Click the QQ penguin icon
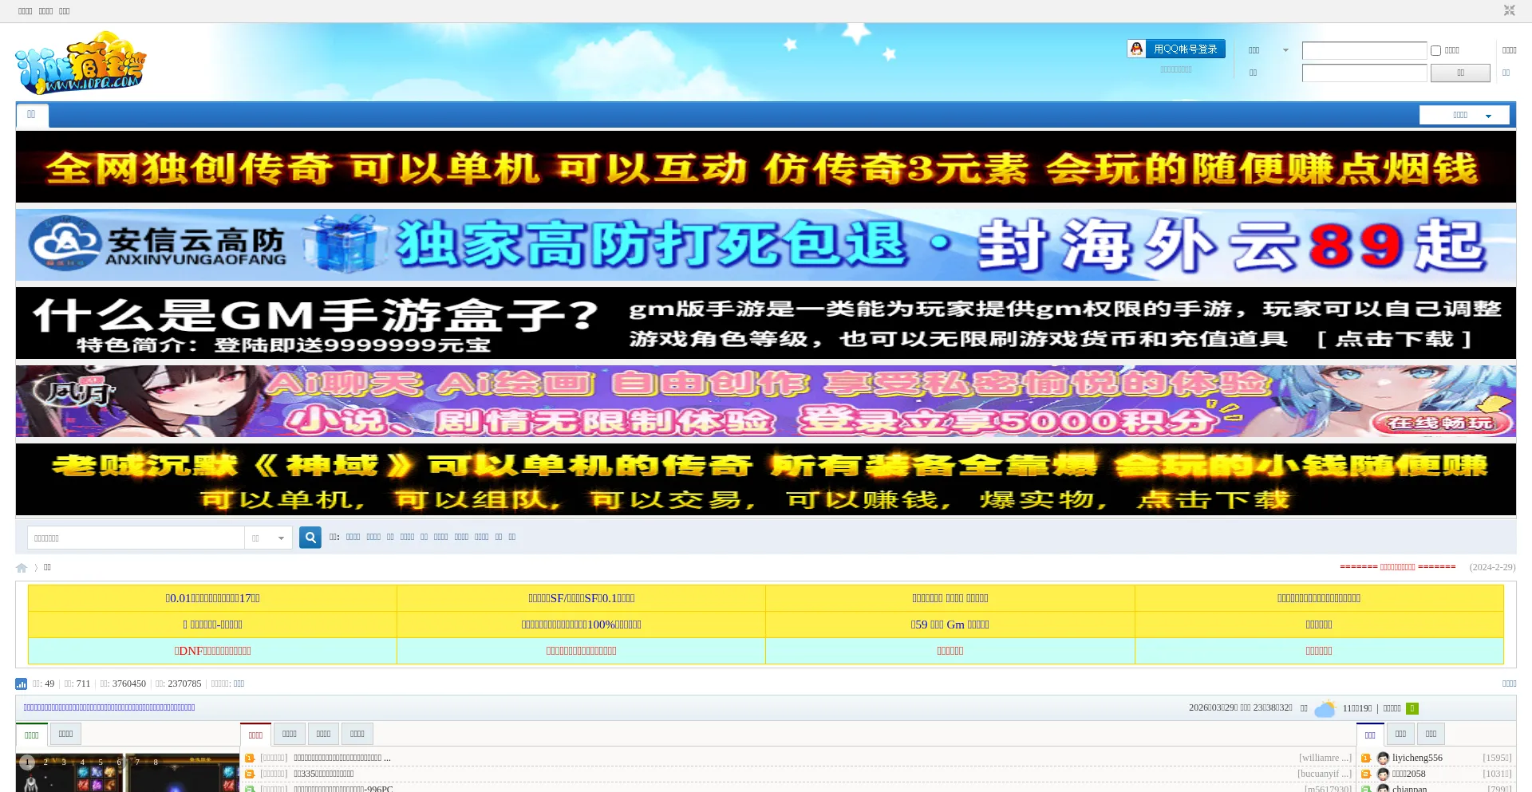The image size is (1532, 792). click(1136, 49)
